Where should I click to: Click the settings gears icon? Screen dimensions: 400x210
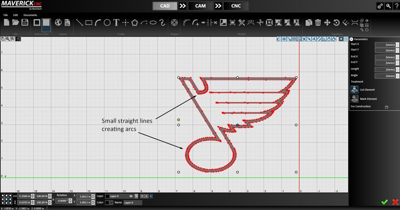click(x=380, y=6)
